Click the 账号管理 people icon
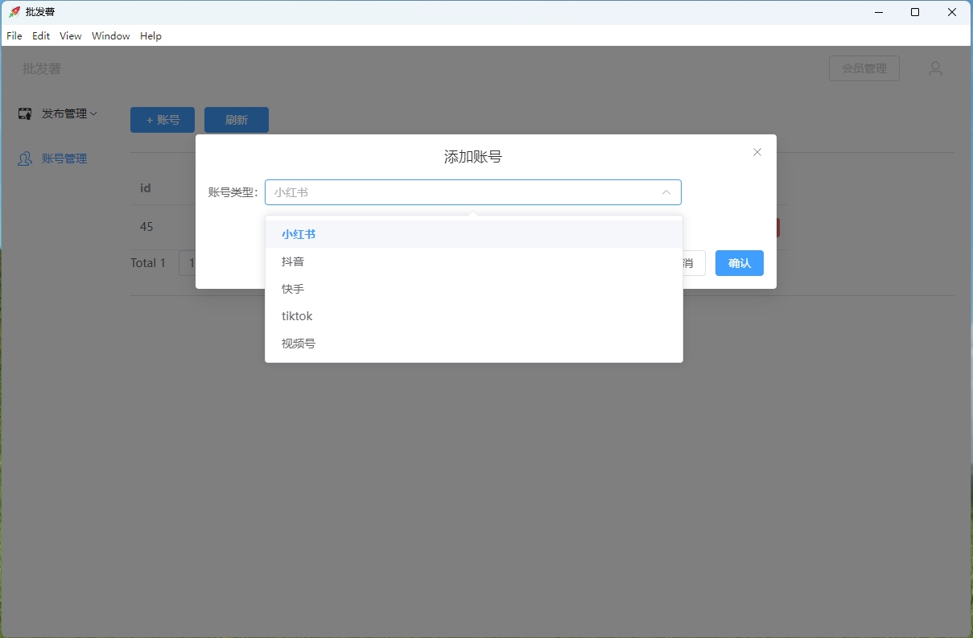The width and height of the screenshot is (973, 638). [25, 158]
